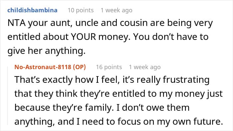Click "You don't have to" in the comment

point(171,37)
